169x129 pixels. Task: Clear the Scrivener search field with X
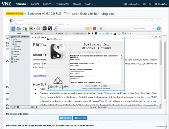[153, 29]
